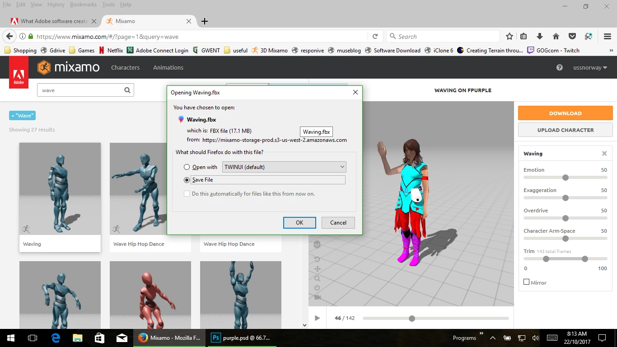Open the Tools menu
Viewport: 617px width, 347px height.
coord(108,5)
